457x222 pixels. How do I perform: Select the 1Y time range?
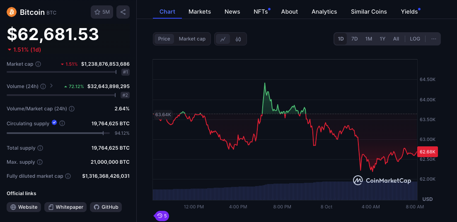(x=382, y=39)
